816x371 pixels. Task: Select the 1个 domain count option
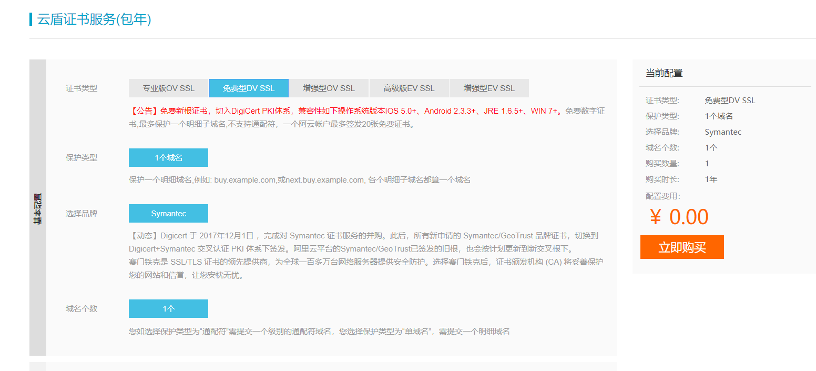(x=168, y=309)
